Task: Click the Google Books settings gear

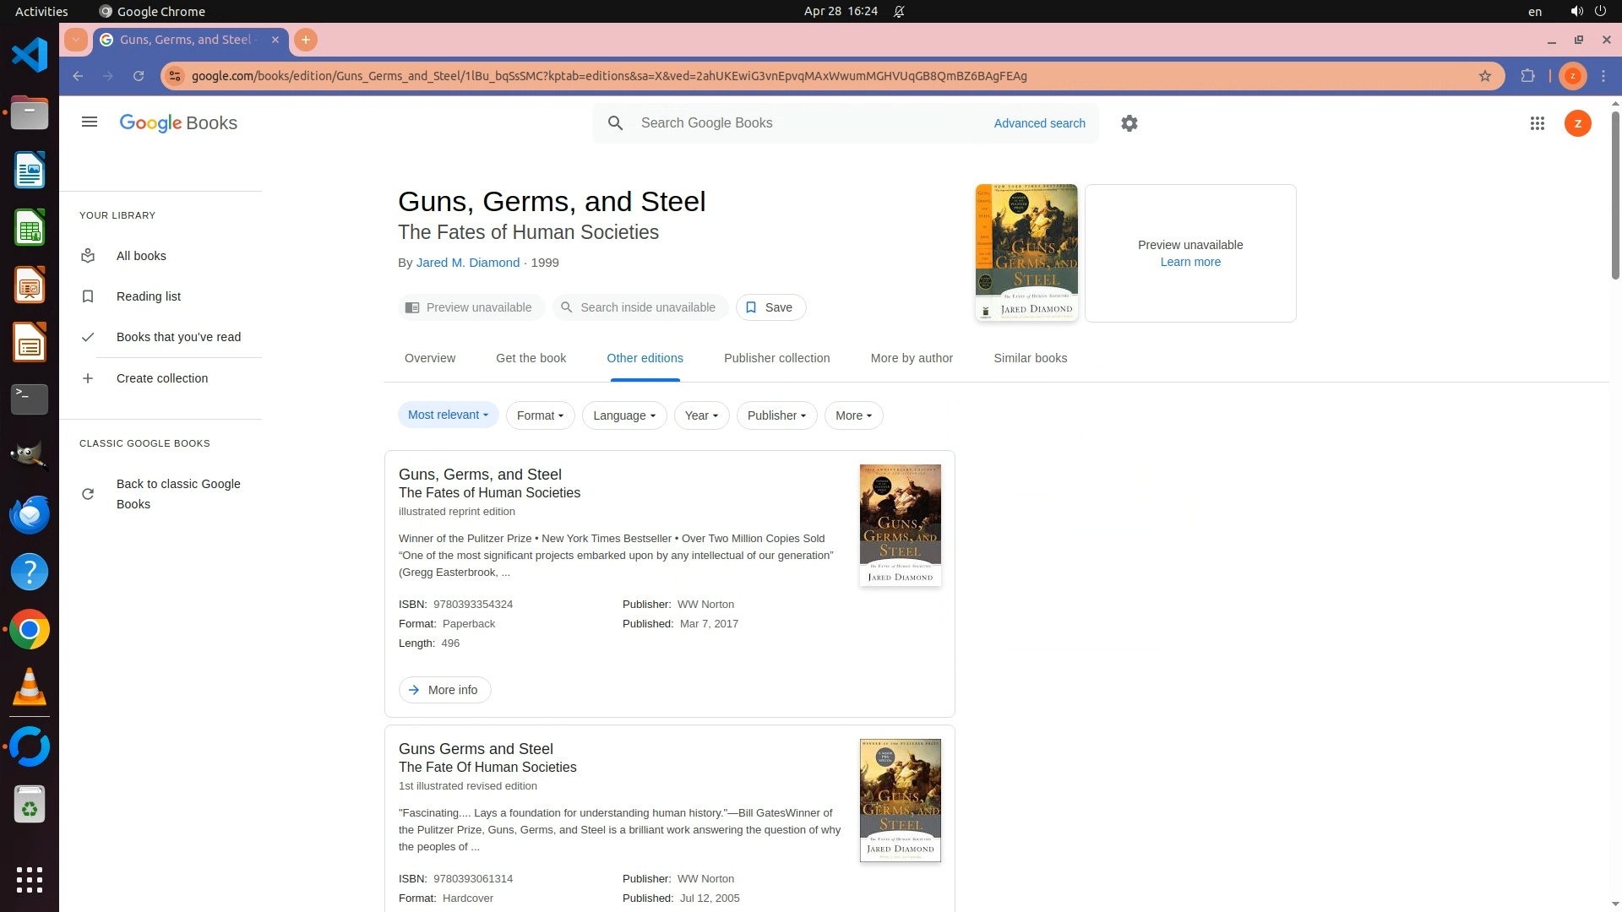Action: 1129,123
